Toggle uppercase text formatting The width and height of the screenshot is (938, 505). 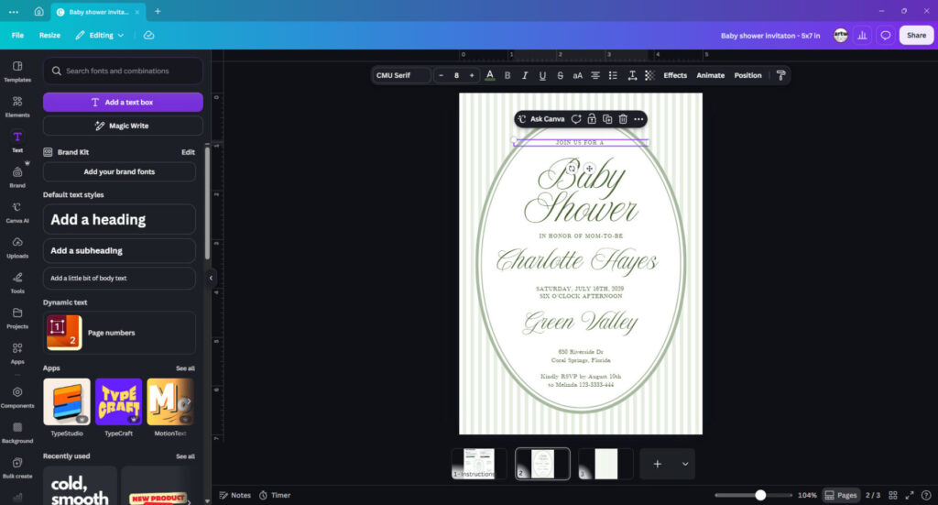point(577,75)
